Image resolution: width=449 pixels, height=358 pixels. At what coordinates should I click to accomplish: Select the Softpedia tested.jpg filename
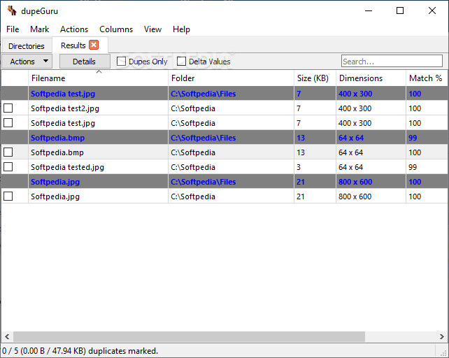[67, 167]
